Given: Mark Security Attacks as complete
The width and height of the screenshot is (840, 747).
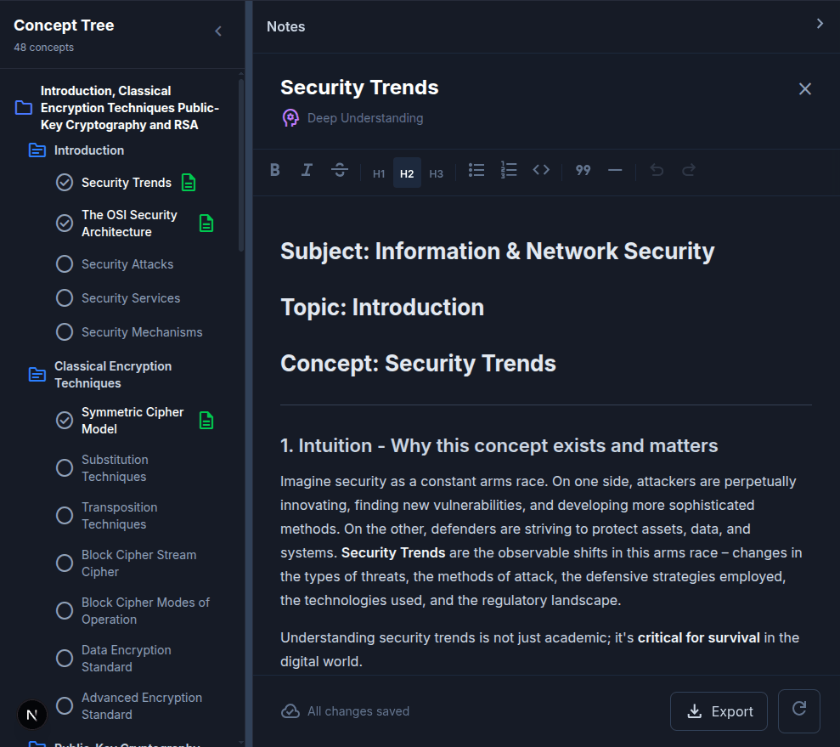Looking at the screenshot, I should (x=64, y=263).
